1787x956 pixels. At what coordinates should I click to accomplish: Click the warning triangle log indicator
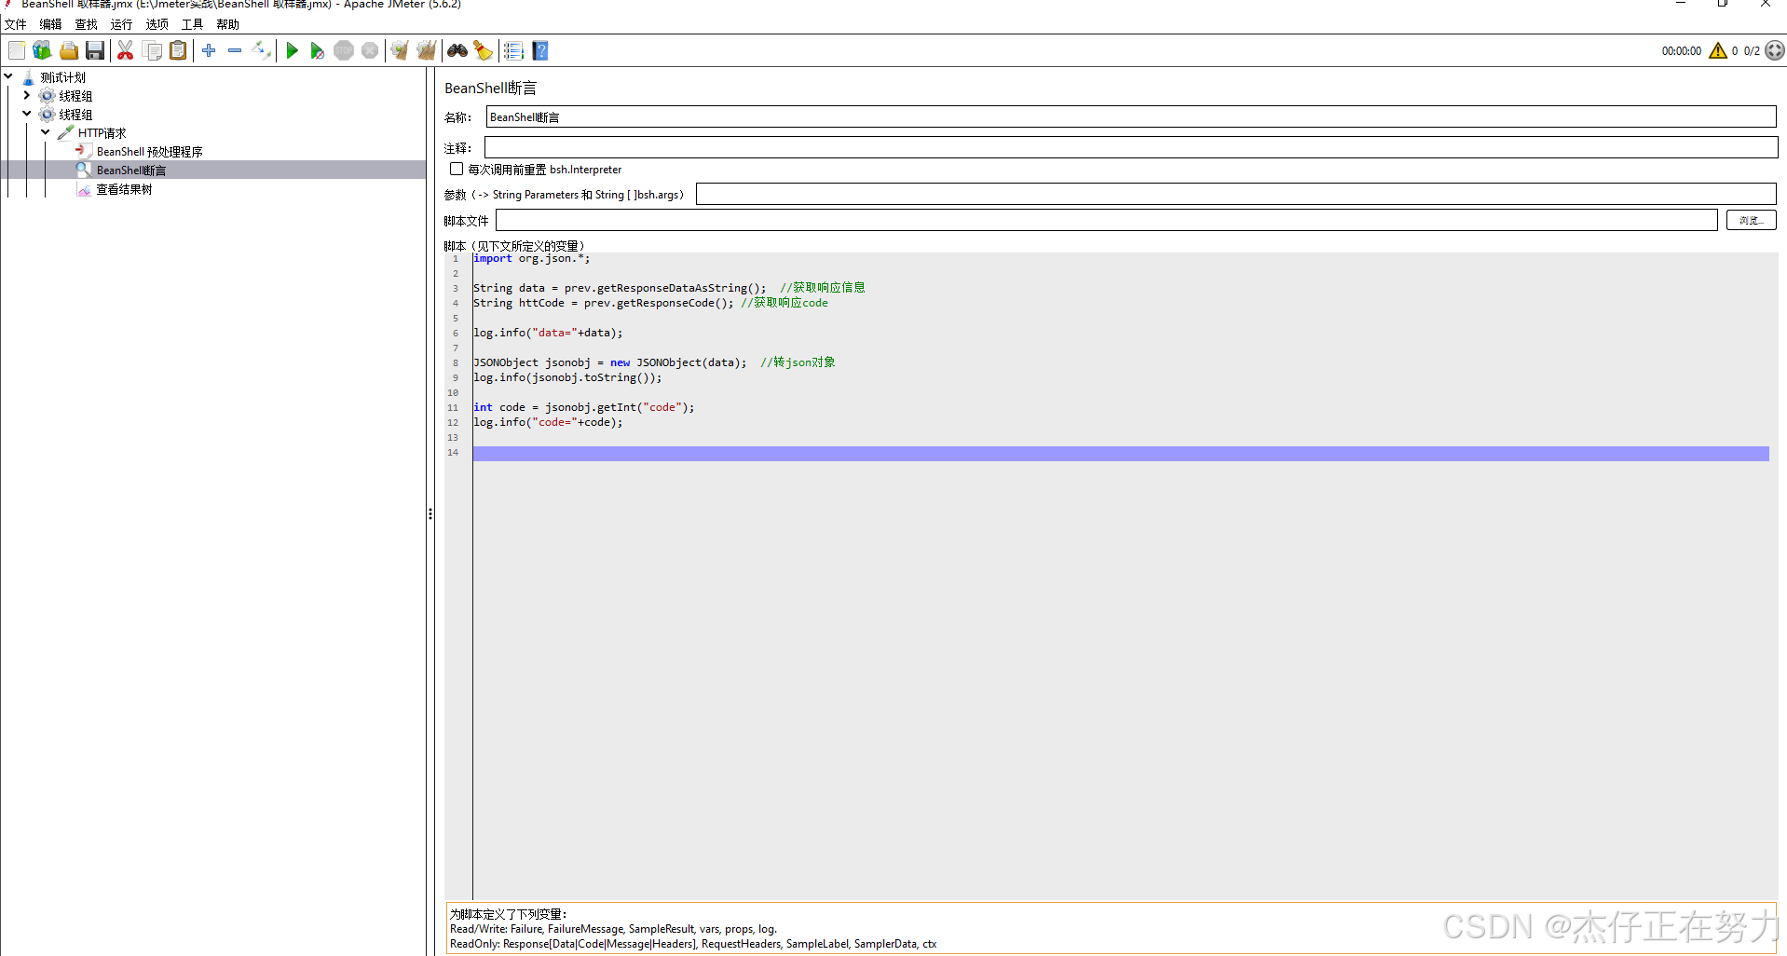(1718, 50)
